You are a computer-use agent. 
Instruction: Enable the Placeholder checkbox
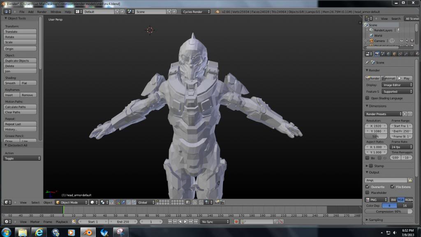click(368, 193)
